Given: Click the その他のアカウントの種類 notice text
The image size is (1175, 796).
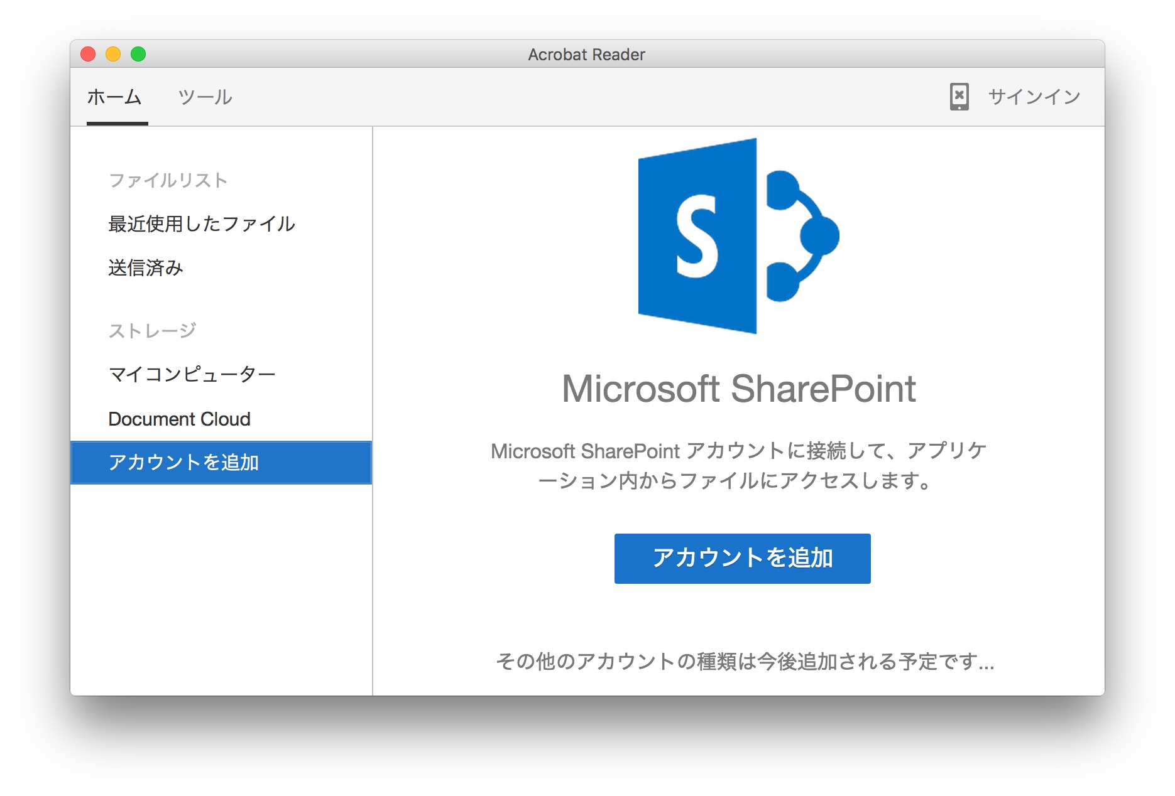Looking at the screenshot, I should (745, 662).
